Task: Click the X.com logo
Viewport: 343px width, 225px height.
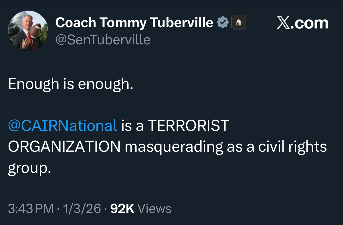Action: pyautogui.click(x=302, y=23)
